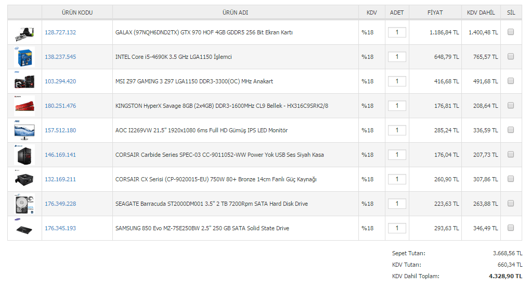530x286 pixels.
Task: Mark the Corsair CX power supply for deletion
Action: (x=511, y=179)
